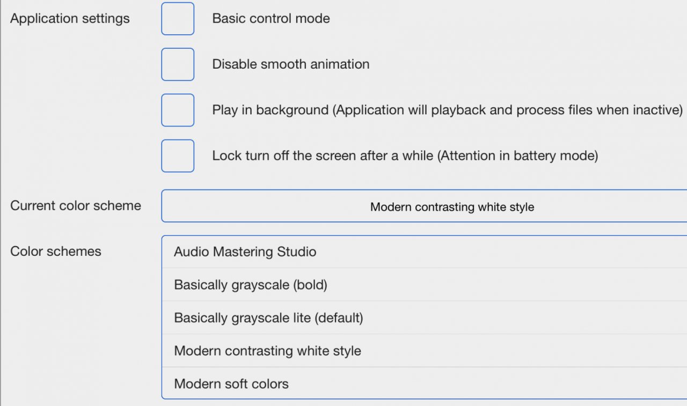Image resolution: width=687 pixels, height=406 pixels.
Task: Select the Audio Mastering Studio color scheme
Action: 245,252
